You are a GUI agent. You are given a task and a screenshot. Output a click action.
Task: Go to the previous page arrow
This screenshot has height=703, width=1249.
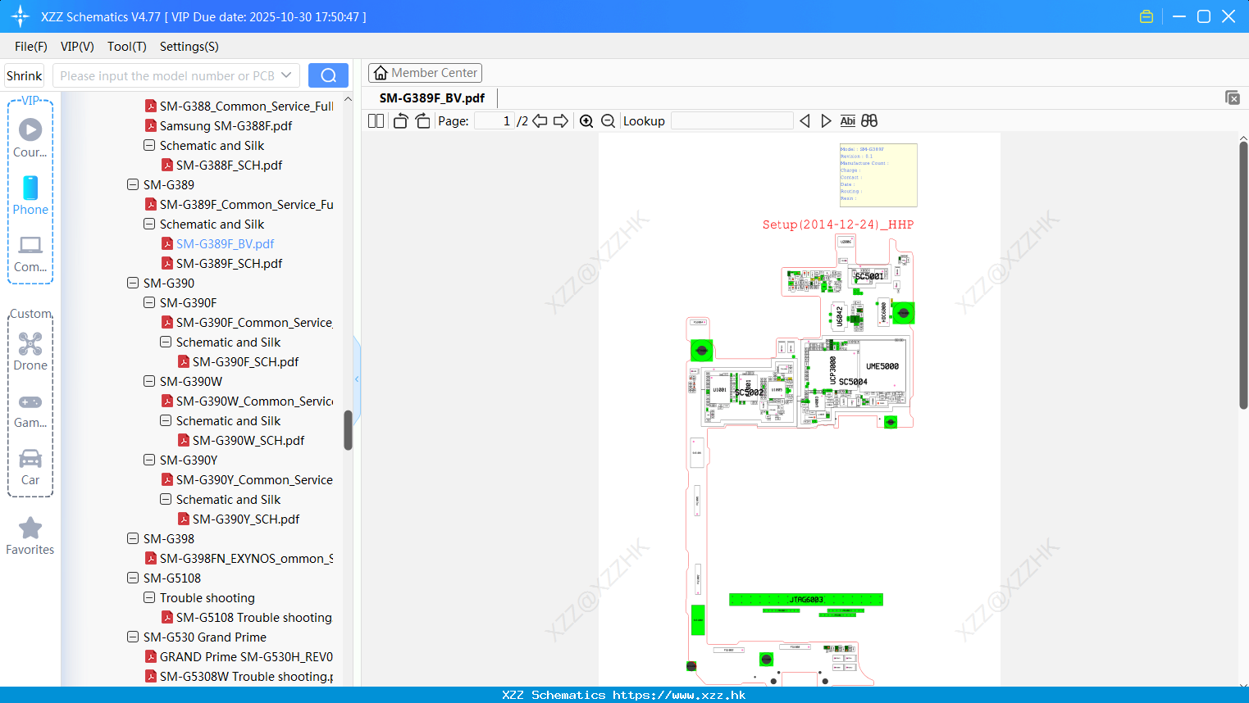(540, 120)
